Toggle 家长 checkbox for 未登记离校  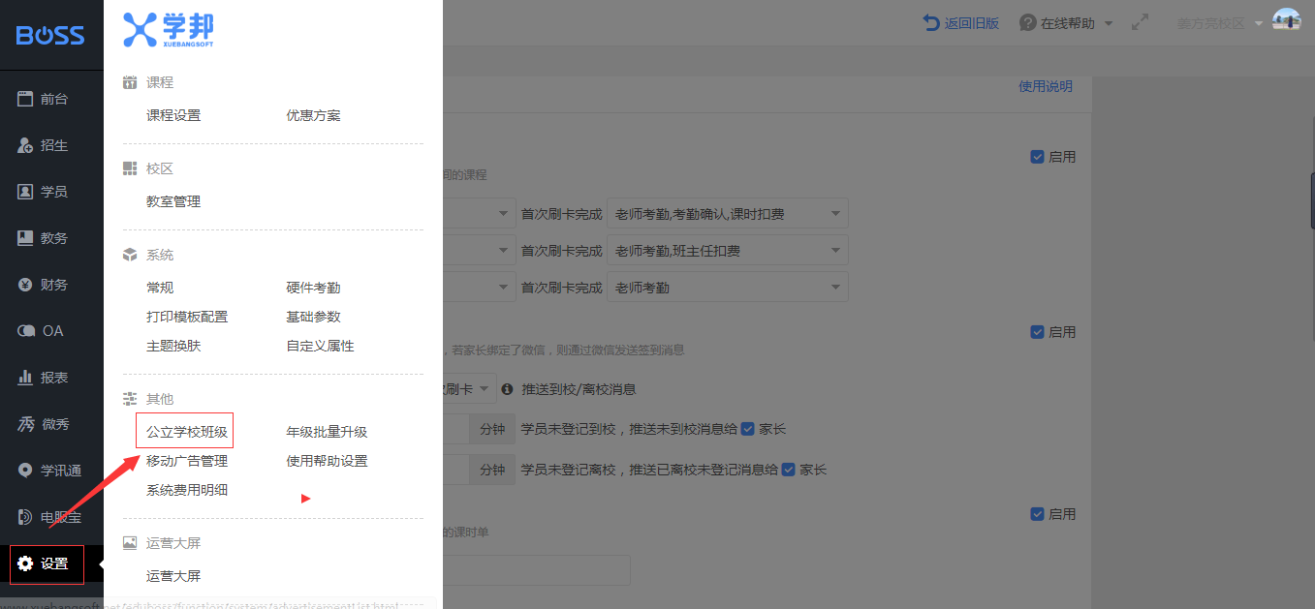[788, 470]
